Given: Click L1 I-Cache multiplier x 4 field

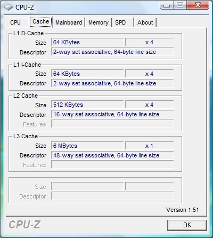Looking at the screenshot, I should click(x=149, y=74).
